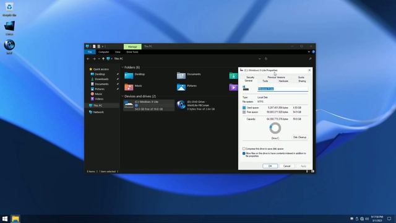Image resolution: width=396 pixels, height=223 pixels.
Task: Click the Manage contextual tab
Action: click(132, 46)
